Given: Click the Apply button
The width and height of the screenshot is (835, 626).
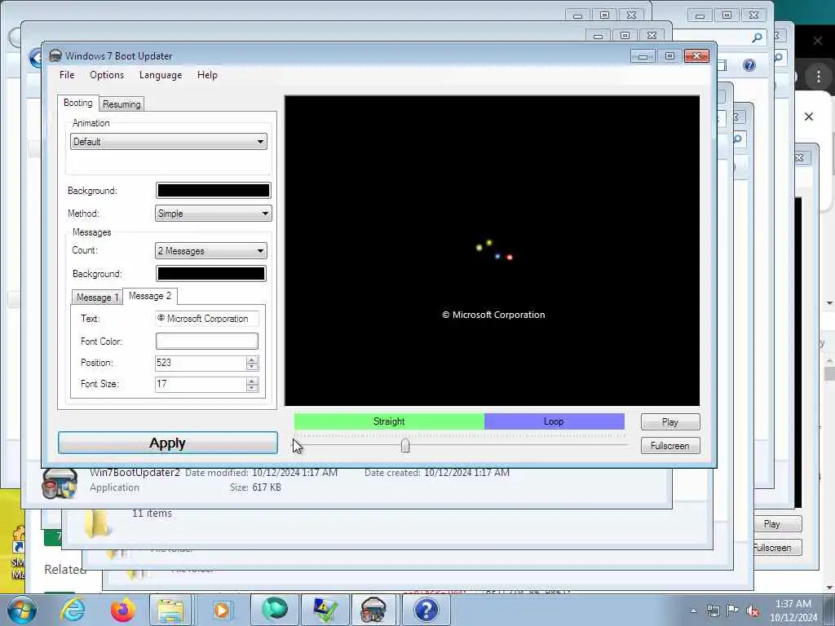Looking at the screenshot, I should 168,443.
